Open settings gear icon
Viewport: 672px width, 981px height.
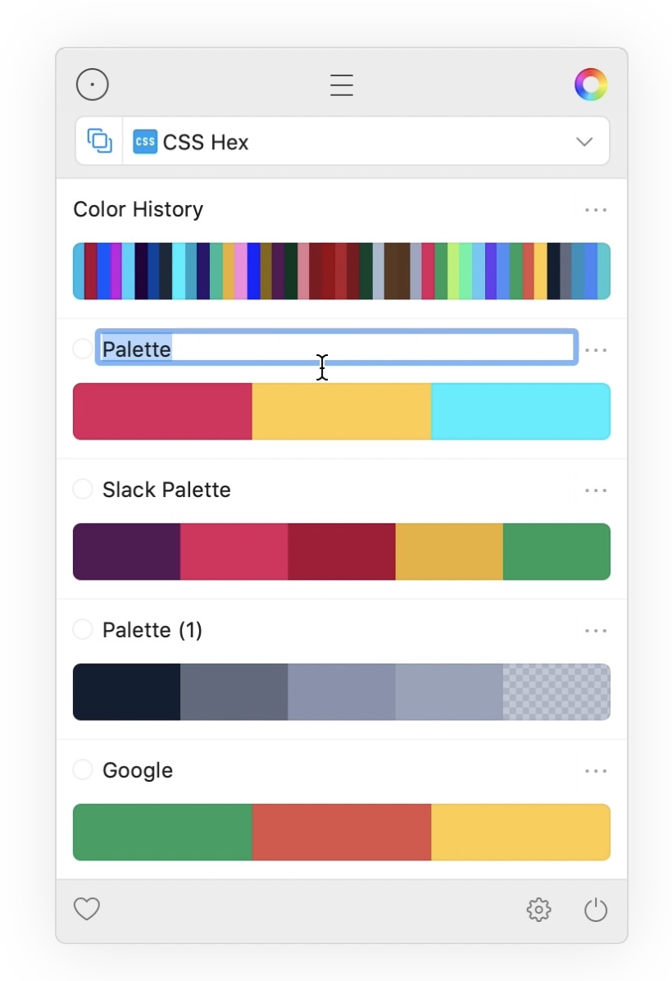538,910
